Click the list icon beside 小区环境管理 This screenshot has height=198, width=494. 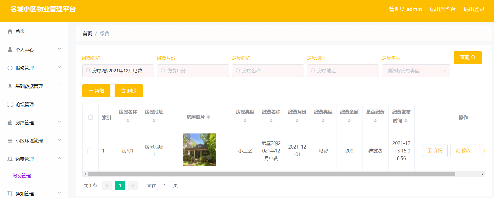[10, 141]
